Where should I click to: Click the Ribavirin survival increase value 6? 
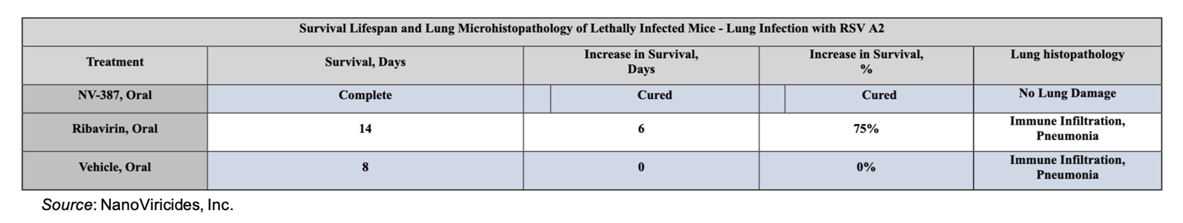[x=641, y=129]
